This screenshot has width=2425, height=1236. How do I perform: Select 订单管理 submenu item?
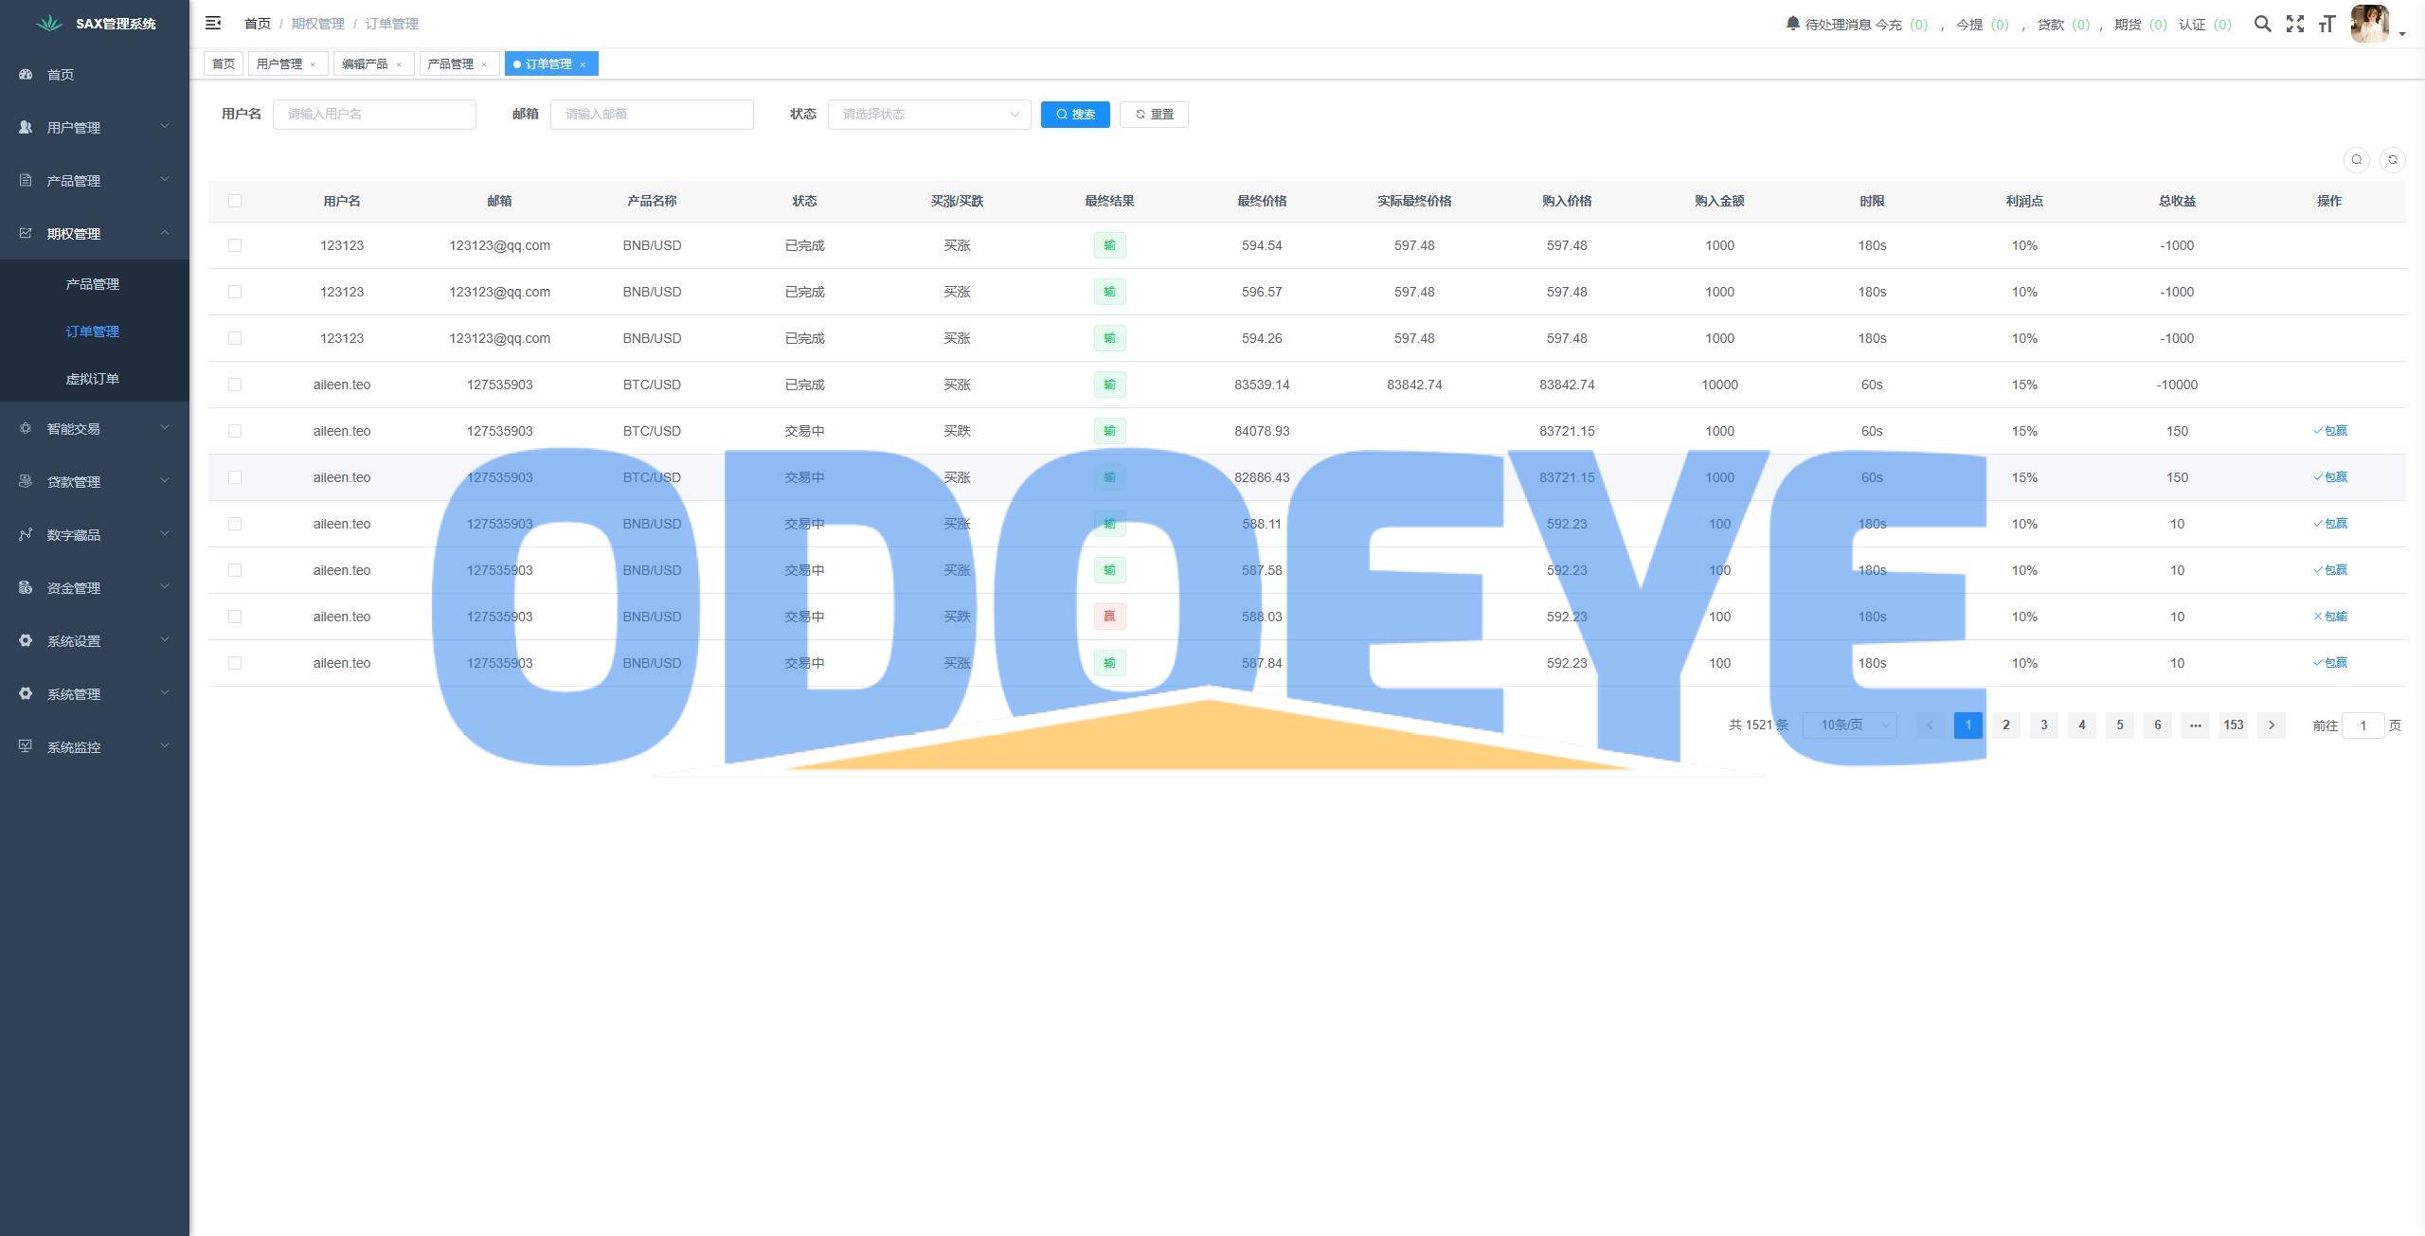(x=95, y=331)
